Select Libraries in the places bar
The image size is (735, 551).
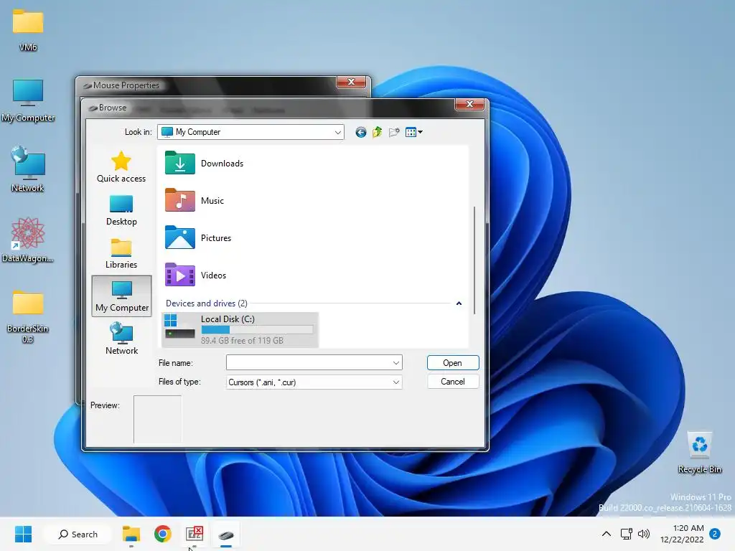tap(121, 253)
